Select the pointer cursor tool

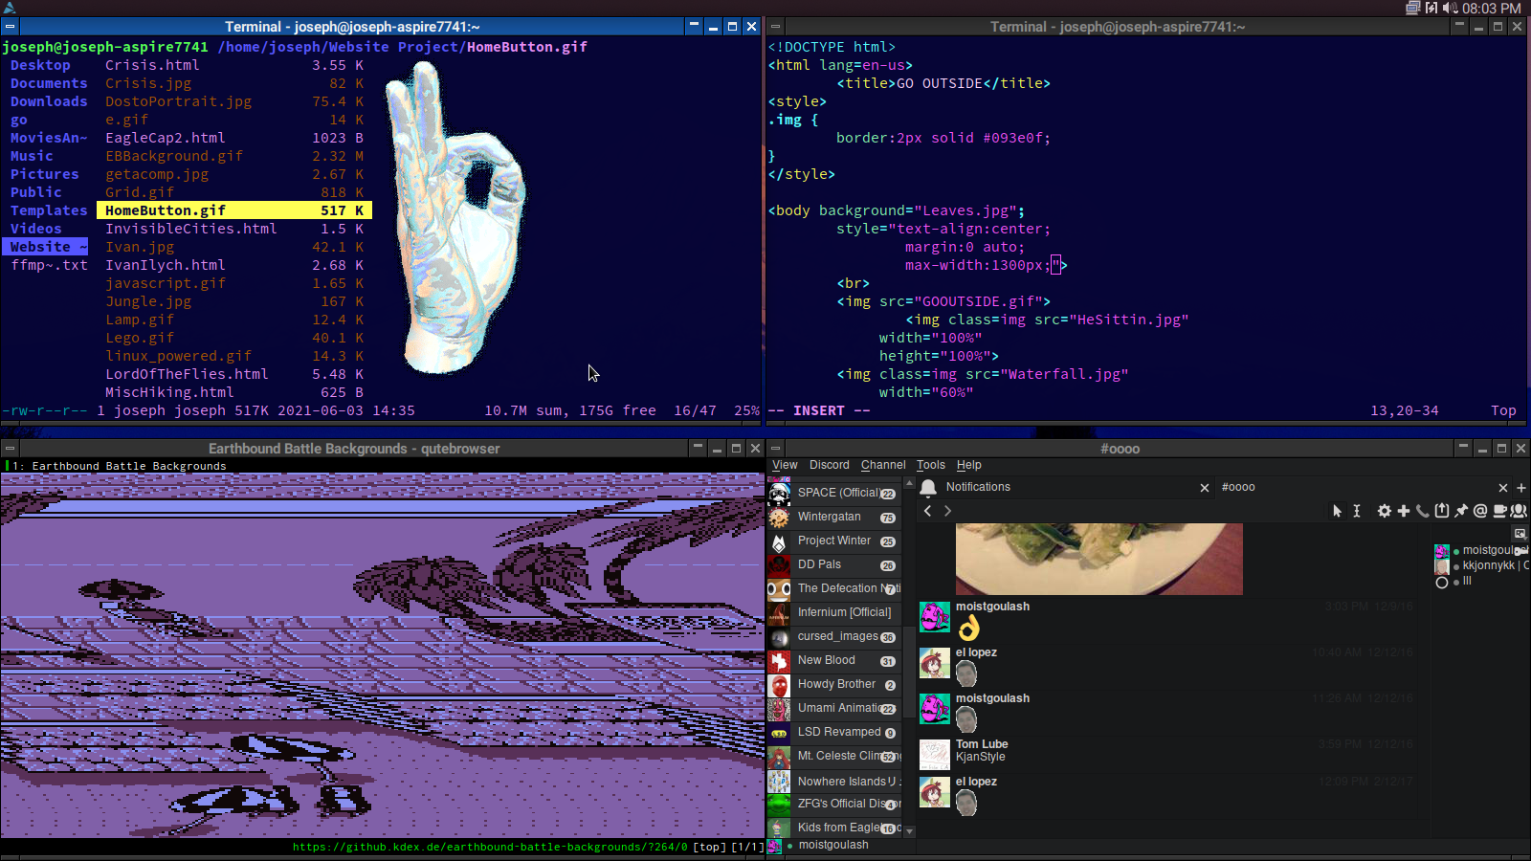[1338, 511]
